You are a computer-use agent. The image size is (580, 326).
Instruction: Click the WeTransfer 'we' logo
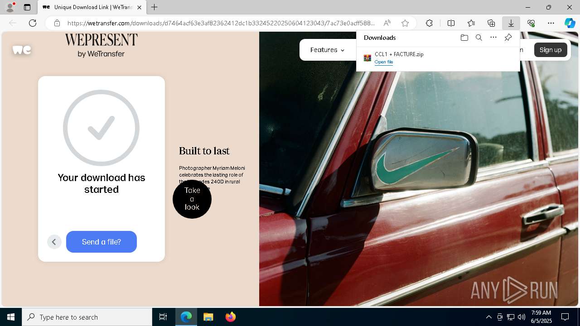coord(22,50)
